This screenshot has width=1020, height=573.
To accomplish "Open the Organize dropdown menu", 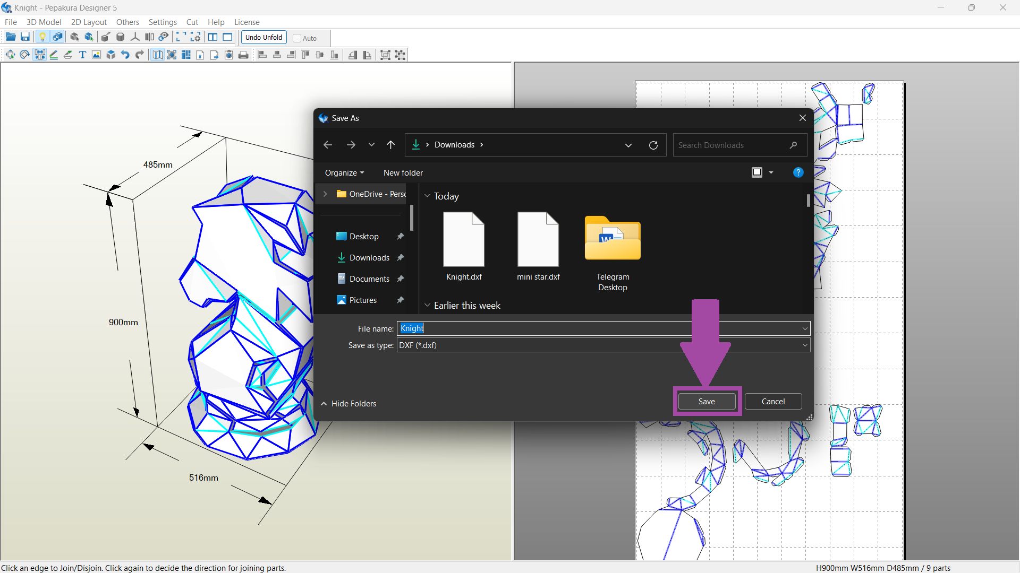I will [344, 173].
